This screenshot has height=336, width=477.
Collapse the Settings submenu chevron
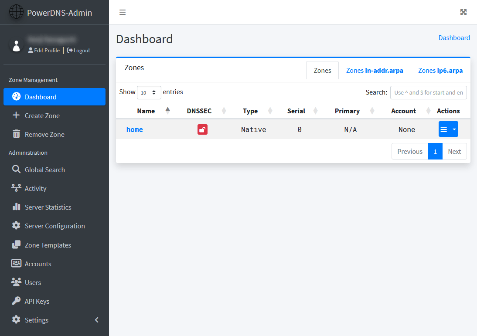point(97,319)
